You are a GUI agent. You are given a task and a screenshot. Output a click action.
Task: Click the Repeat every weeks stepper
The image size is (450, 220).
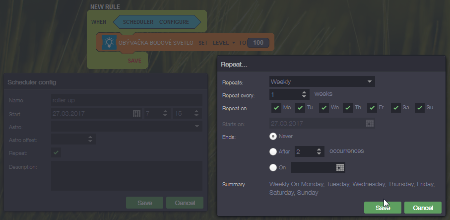[x=305, y=94]
